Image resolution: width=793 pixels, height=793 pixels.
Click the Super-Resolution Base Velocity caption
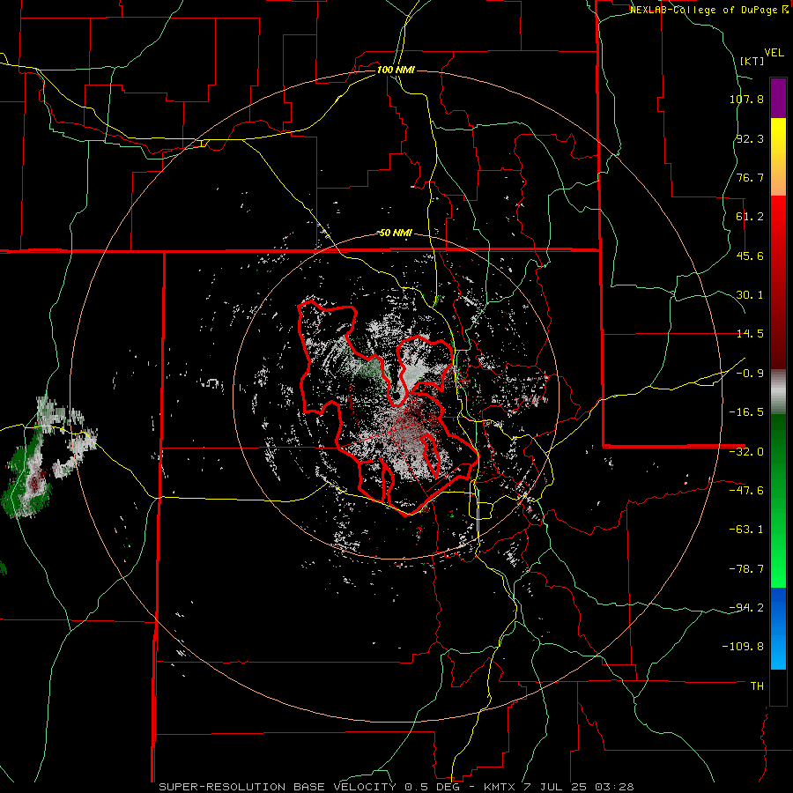tap(396, 787)
